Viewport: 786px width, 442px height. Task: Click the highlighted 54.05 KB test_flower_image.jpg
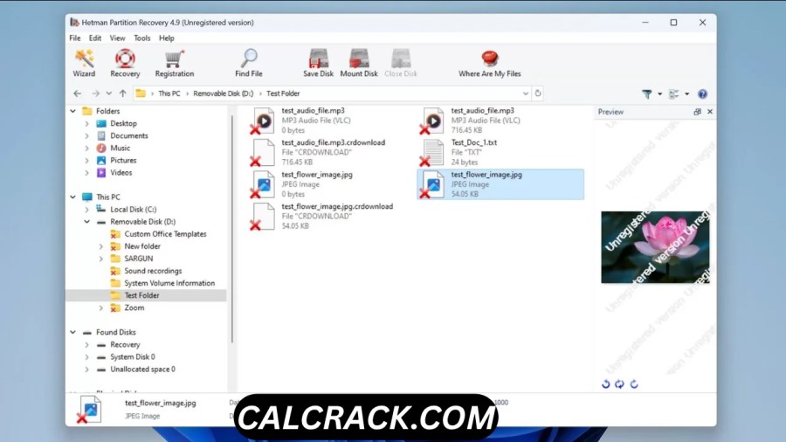click(x=500, y=184)
